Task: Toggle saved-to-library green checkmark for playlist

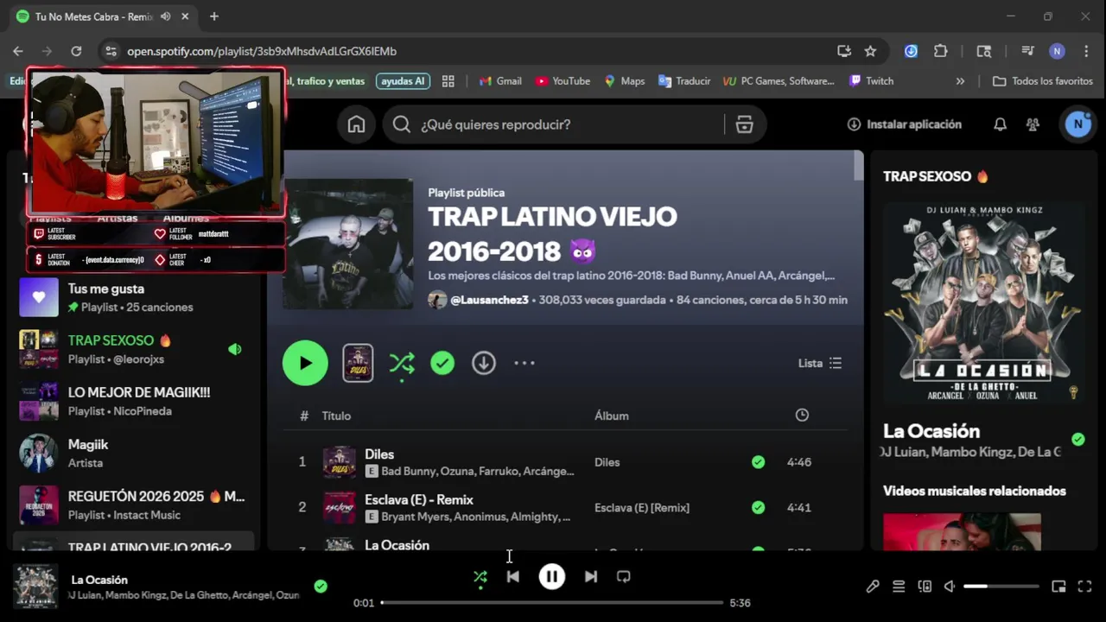Action: click(442, 363)
